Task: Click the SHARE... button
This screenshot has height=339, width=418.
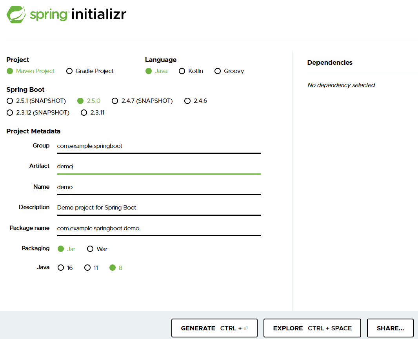Action: click(x=390, y=328)
